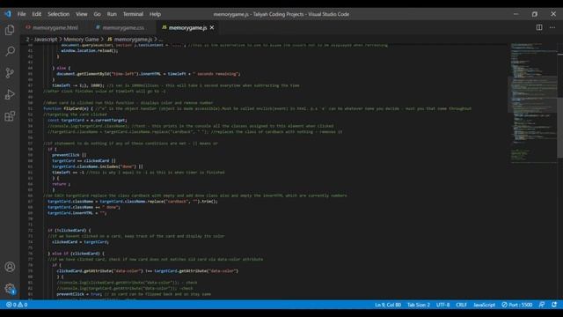Open the Help menu

pyautogui.click(x=155, y=14)
